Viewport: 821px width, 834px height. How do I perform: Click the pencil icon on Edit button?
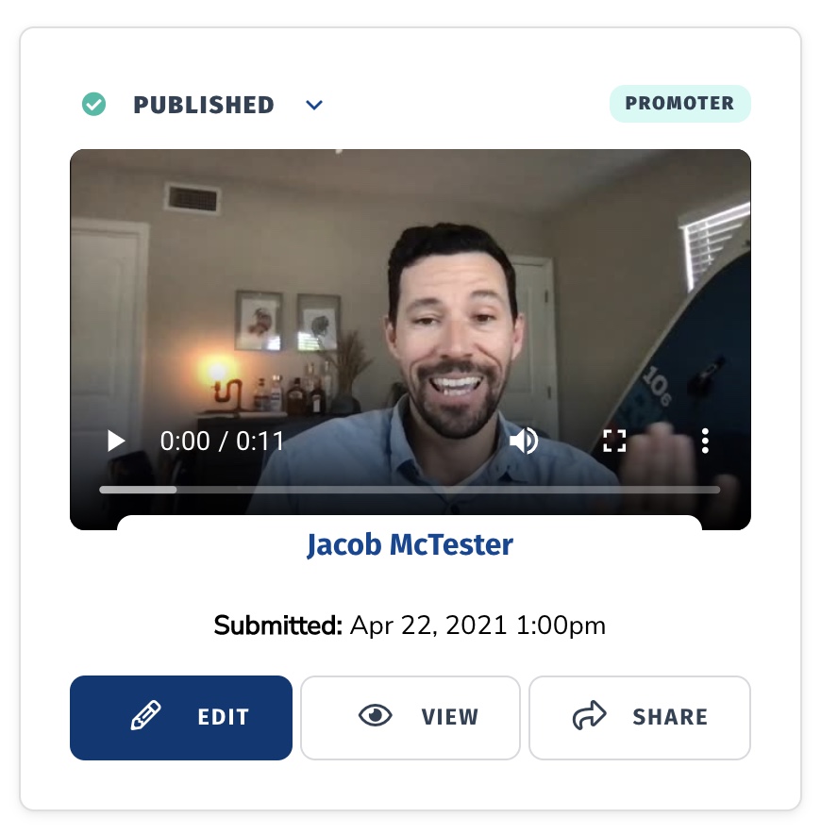pyautogui.click(x=146, y=715)
